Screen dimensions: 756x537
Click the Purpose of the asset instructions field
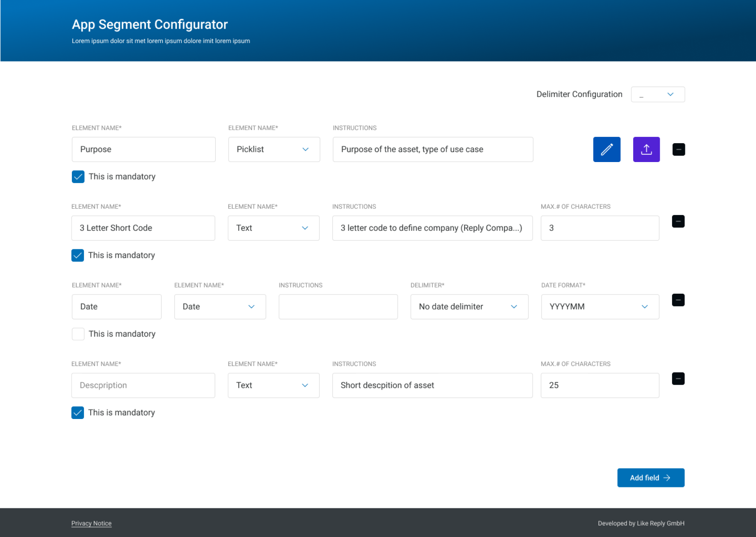click(433, 149)
